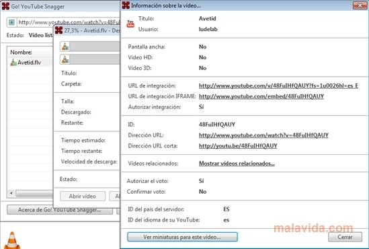The height and width of the screenshot is (249, 369).
Task: Click the horizontal scrollbar thumb in file list
Action: point(34,194)
